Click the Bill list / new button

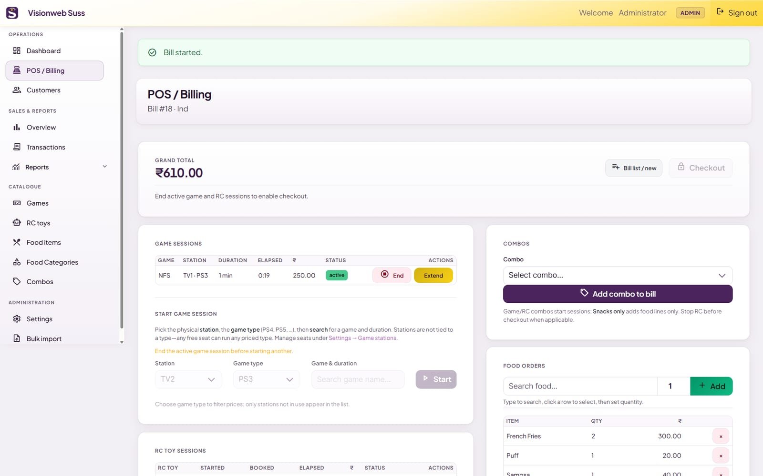634,168
